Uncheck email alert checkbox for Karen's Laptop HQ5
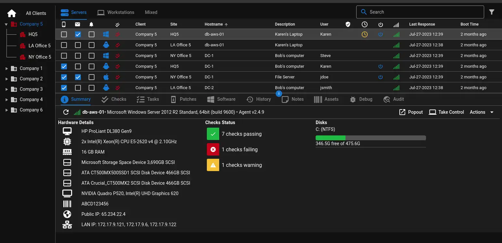Image resolution: width=502 pixels, height=243 pixels. (x=78, y=34)
